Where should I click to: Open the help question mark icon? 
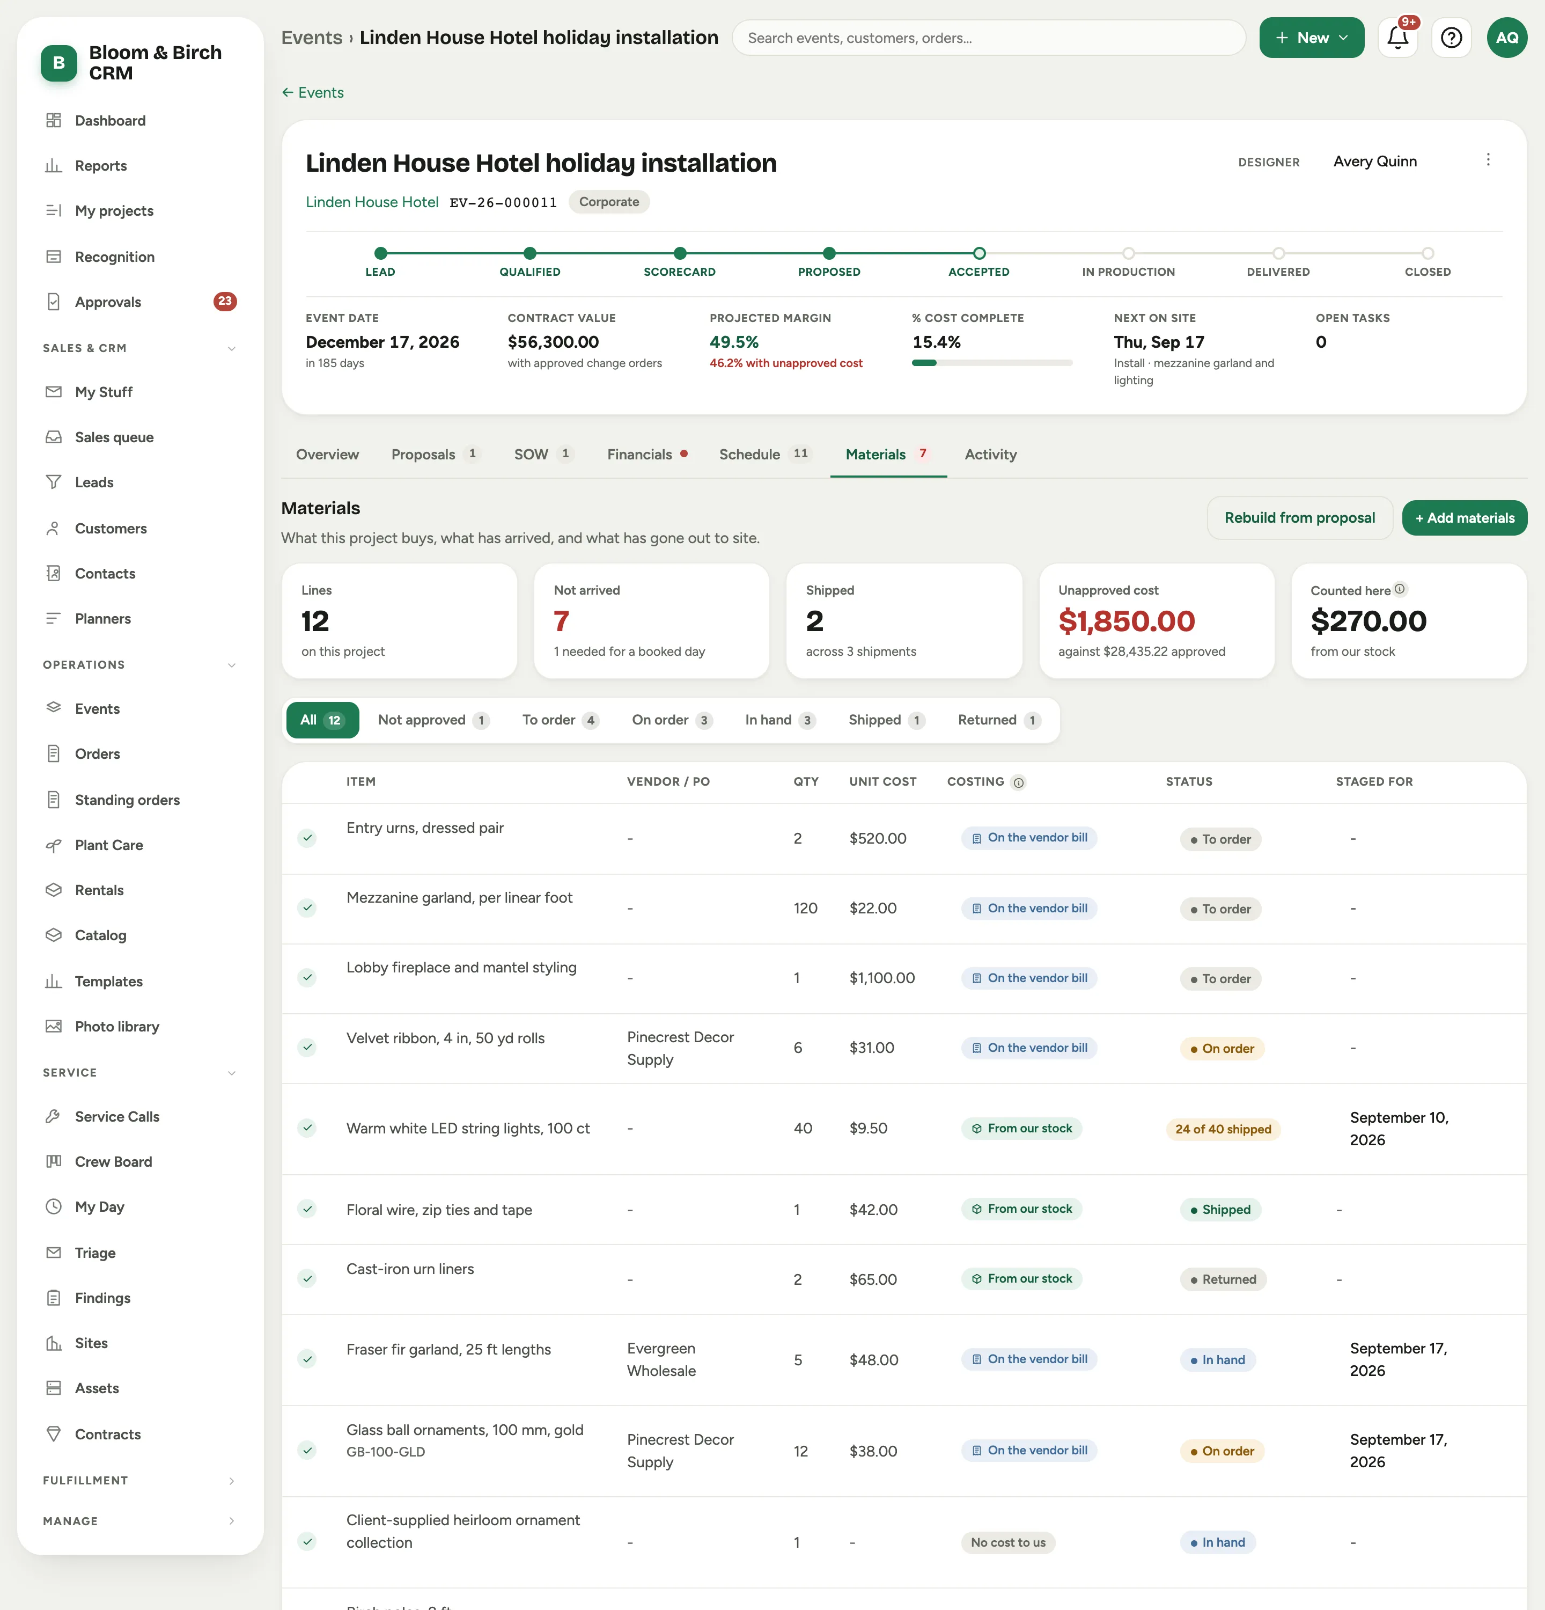[x=1451, y=38]
